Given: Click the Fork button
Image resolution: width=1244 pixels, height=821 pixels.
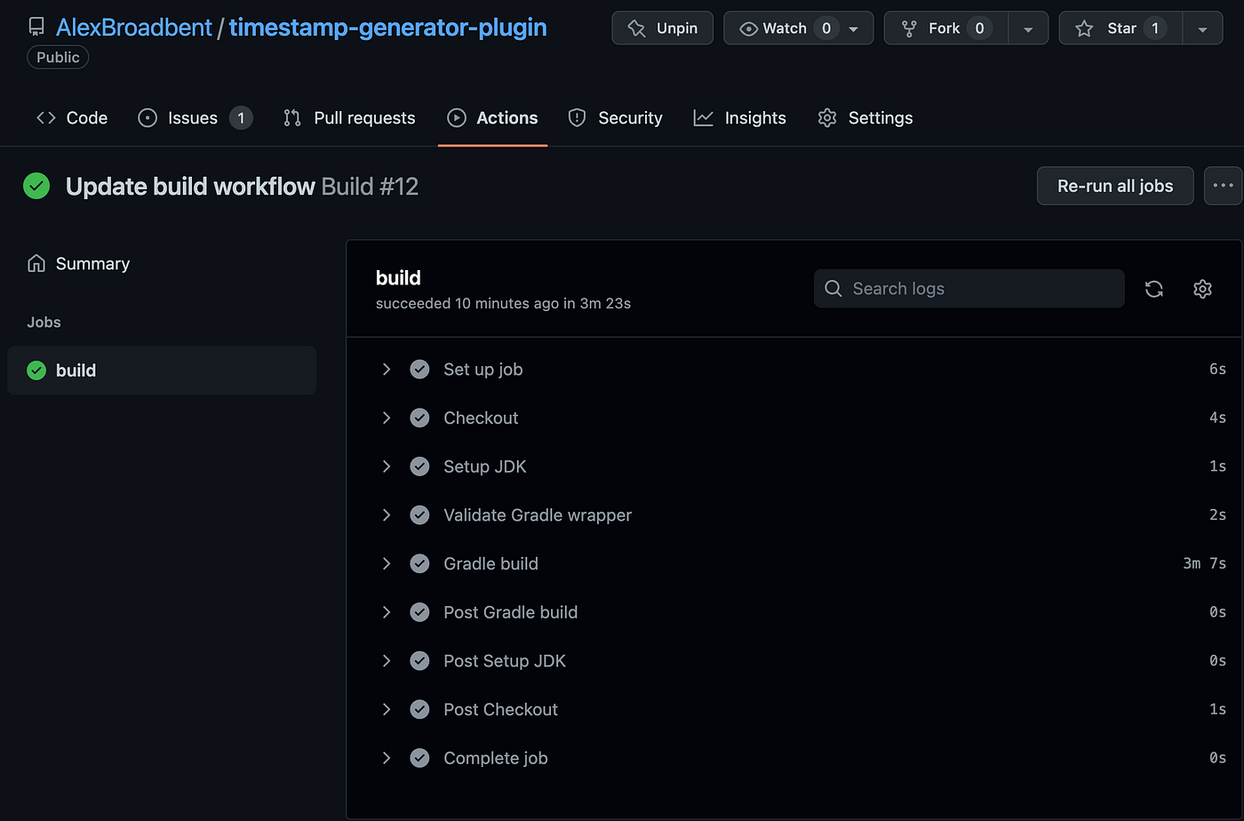Looking at the screenshot, I should [945, 28].
